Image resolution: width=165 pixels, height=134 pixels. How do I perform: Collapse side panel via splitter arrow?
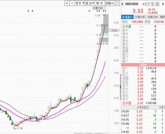(x=120, y=87)
